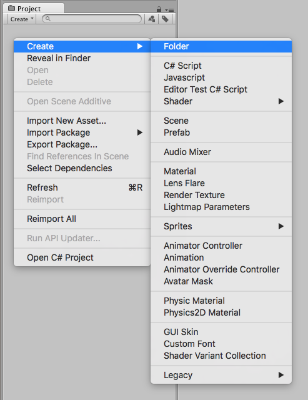This screenshot has height=400, width=308.
Task: Open the Create dropdown in Project toolbar
Action: pyautogui.click(x=21, y=19)
